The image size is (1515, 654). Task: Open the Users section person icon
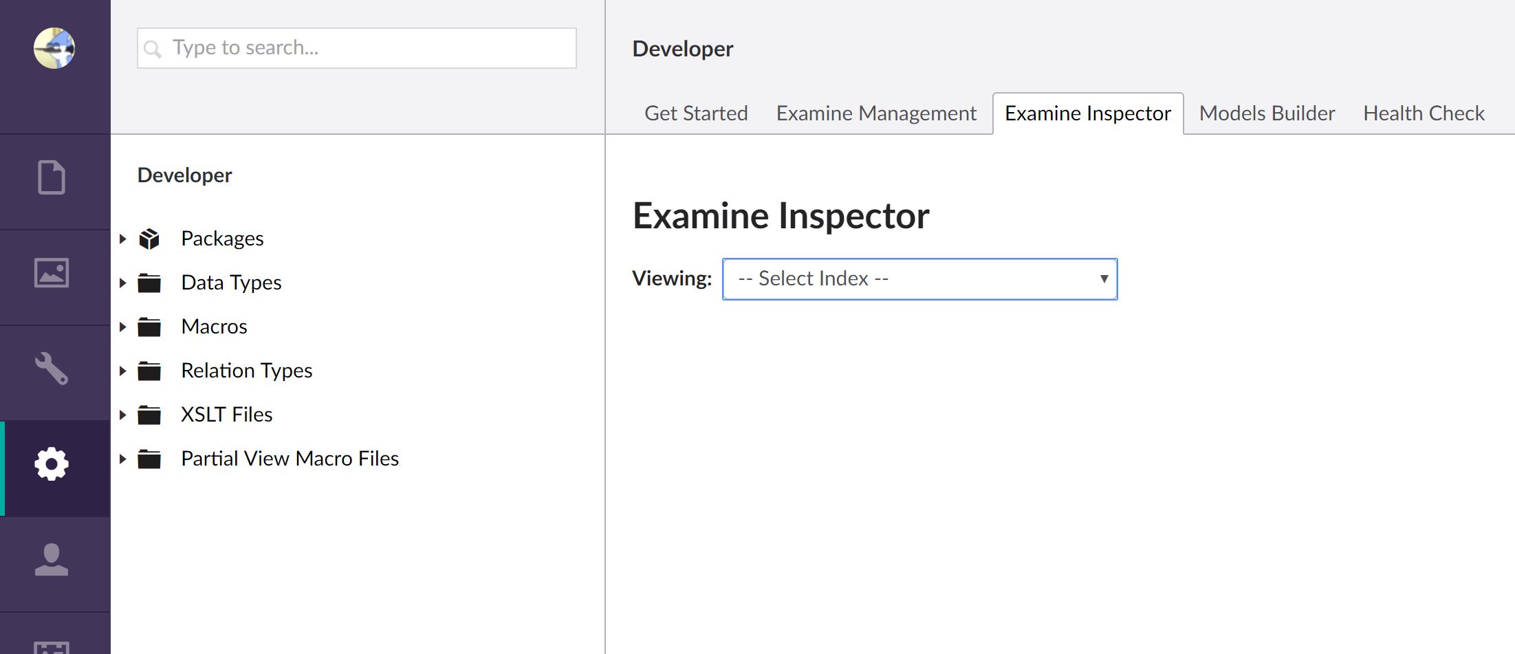point(52,559)
